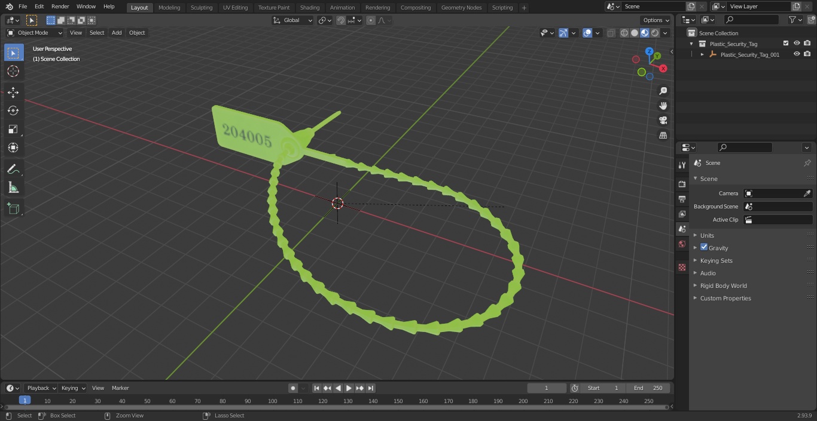The height and width of the screenshot is (421, 817).
Task: Switch to the UV Editing workspace tab
Action: pyautogui.click(x=235, y=7)
